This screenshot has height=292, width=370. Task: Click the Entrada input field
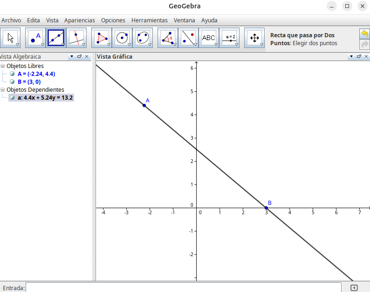click(184, 288)
